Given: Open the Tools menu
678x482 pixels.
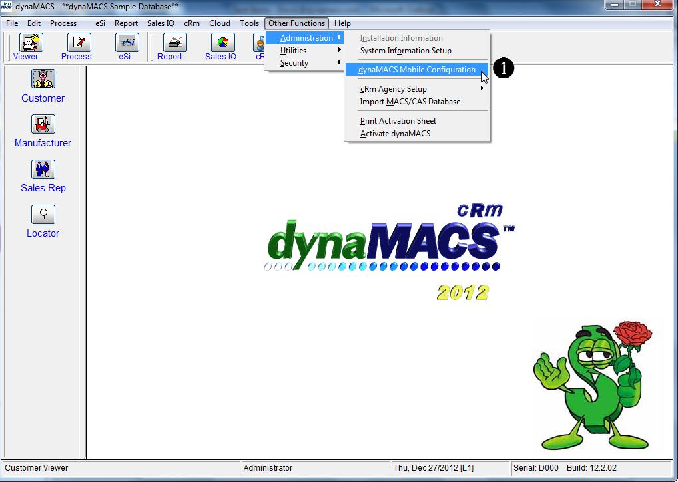Looking at the screenshot, I should coord(250,23).
